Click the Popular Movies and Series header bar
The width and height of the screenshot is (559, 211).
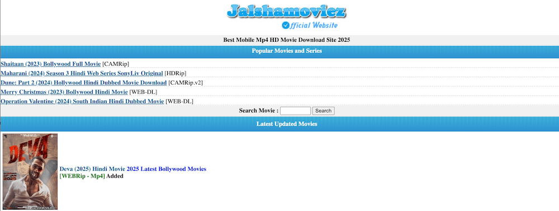coord(279,51)
